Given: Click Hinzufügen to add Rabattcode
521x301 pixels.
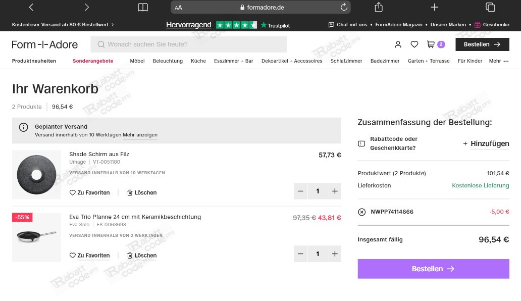Looking at the screenshot, I should click(x=486, y=143).
